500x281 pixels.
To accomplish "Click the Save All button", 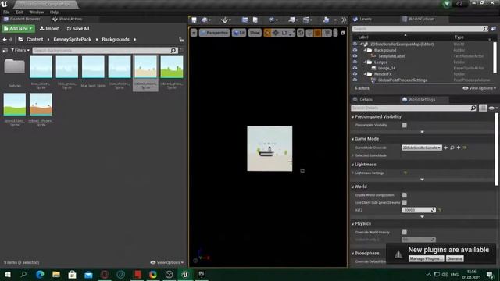I will click(x=78, y=28).
